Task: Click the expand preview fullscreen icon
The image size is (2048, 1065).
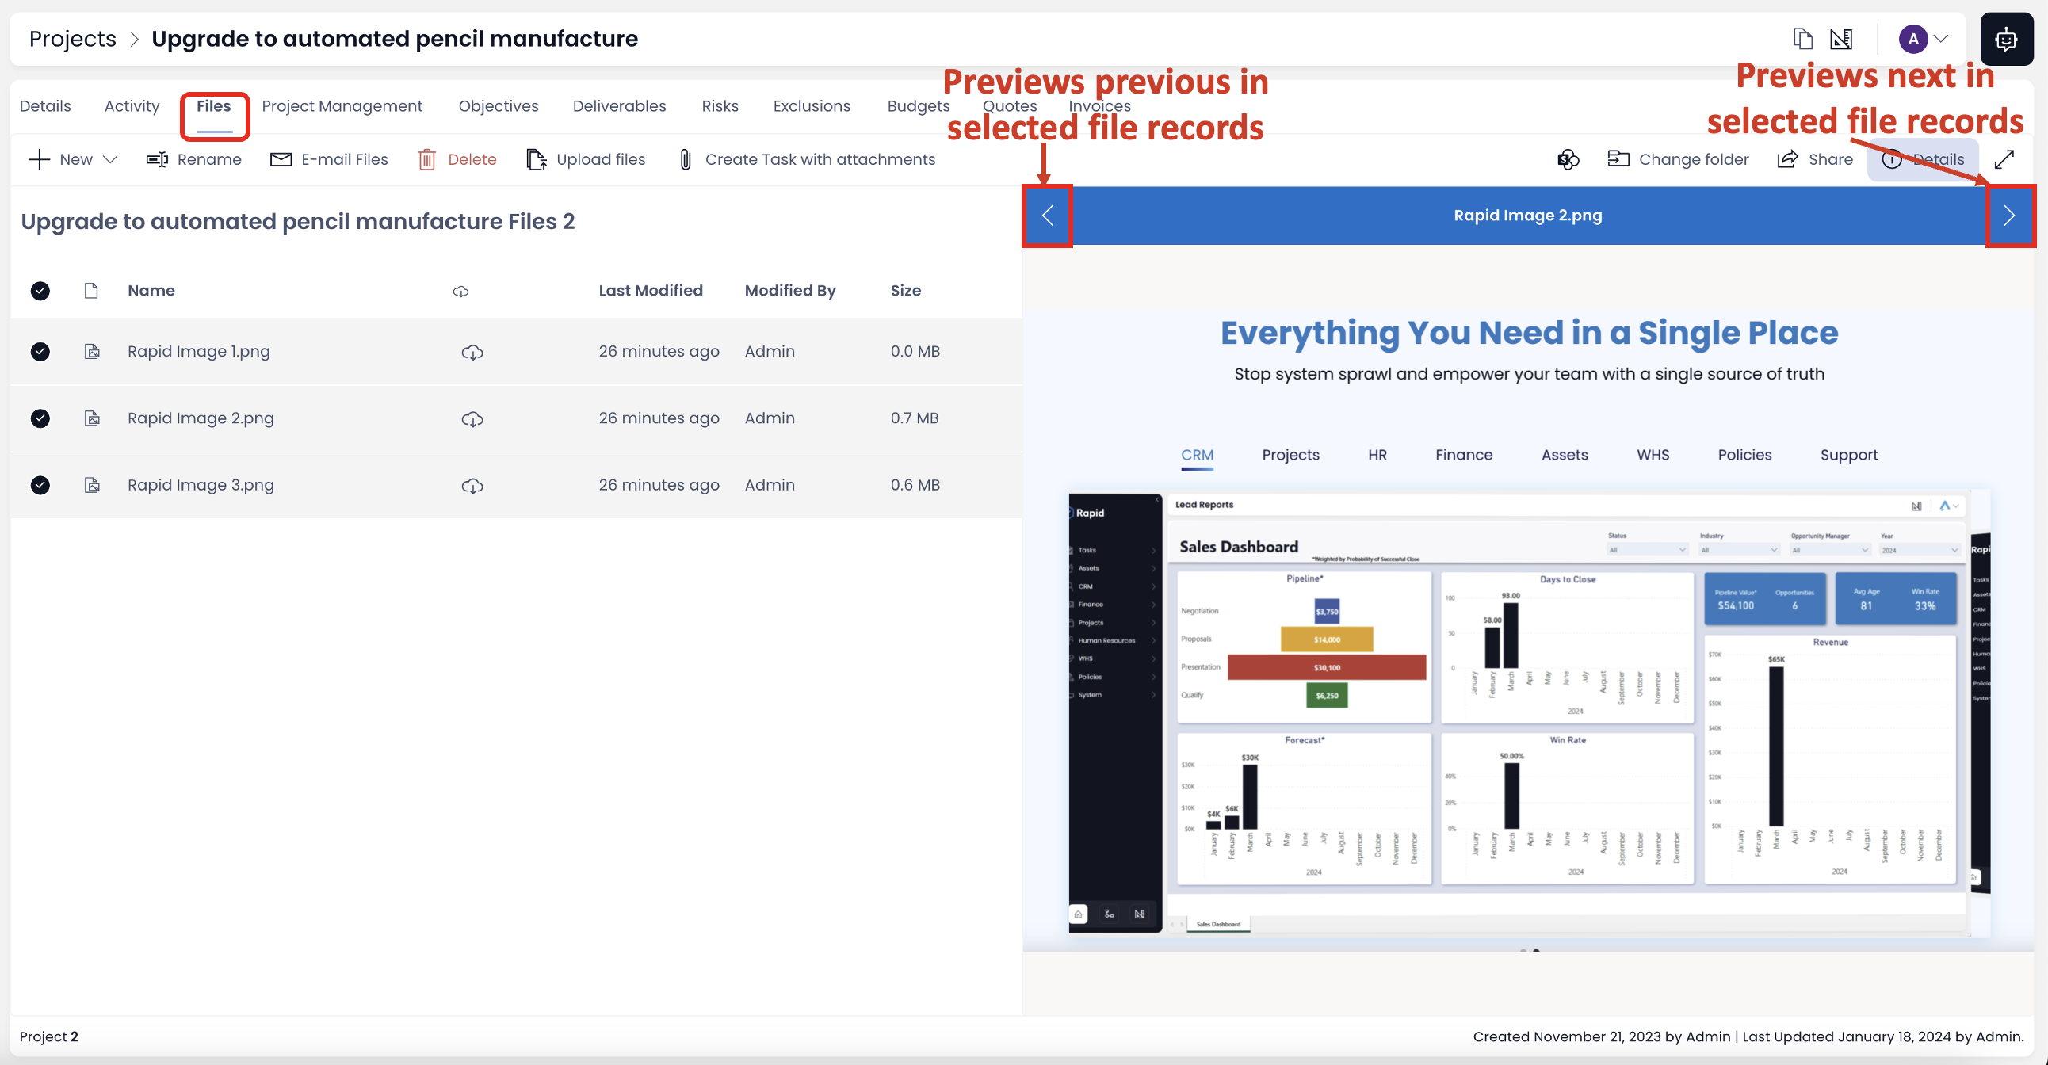Action: (2005, 159)
